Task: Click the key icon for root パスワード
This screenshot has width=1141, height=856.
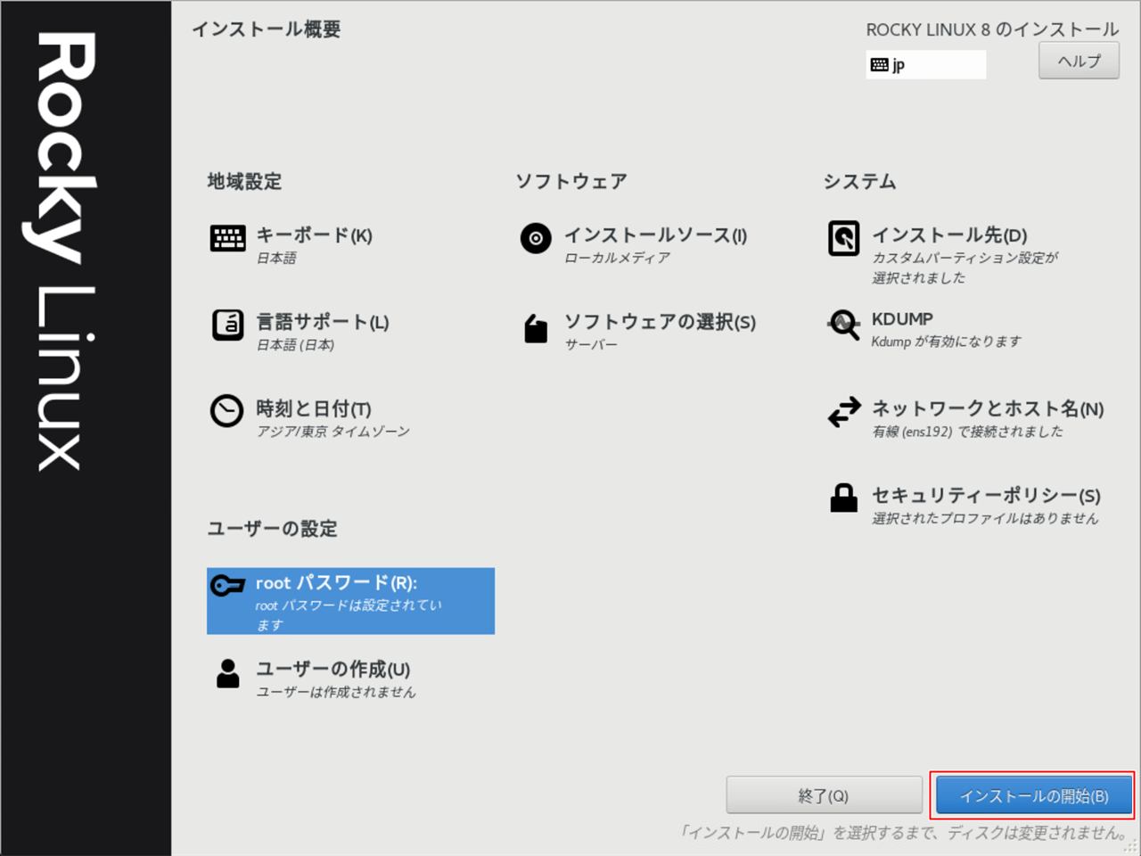Action: pyautogui.click(x=227, y=585)
